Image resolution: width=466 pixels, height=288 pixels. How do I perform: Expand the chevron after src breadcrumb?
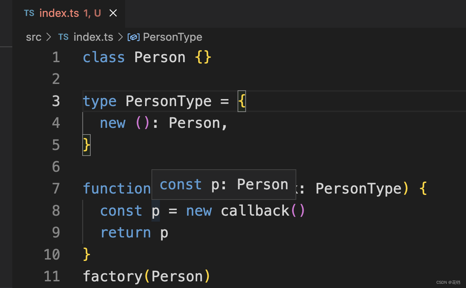click(49, 37)
